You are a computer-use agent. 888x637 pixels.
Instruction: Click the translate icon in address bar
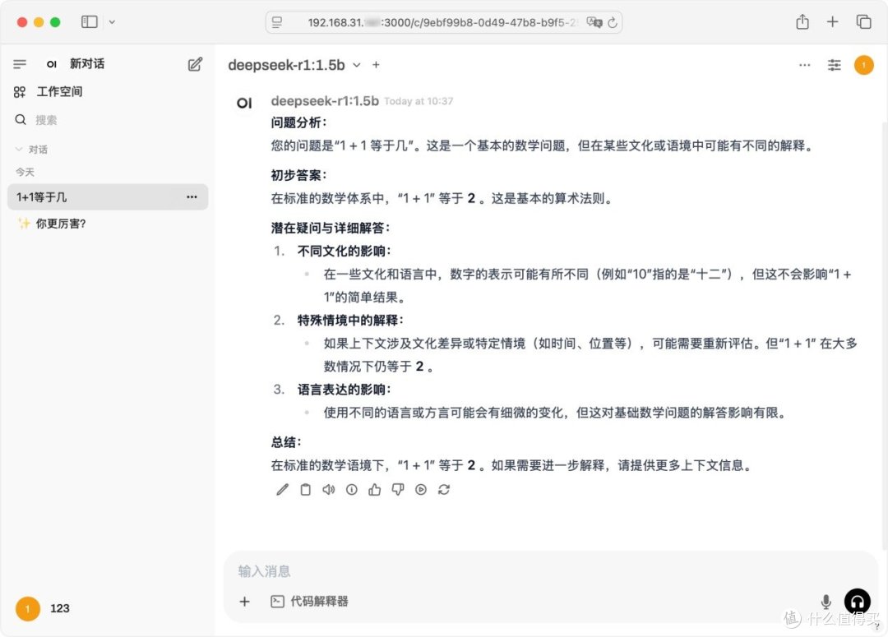click(594, 22)
